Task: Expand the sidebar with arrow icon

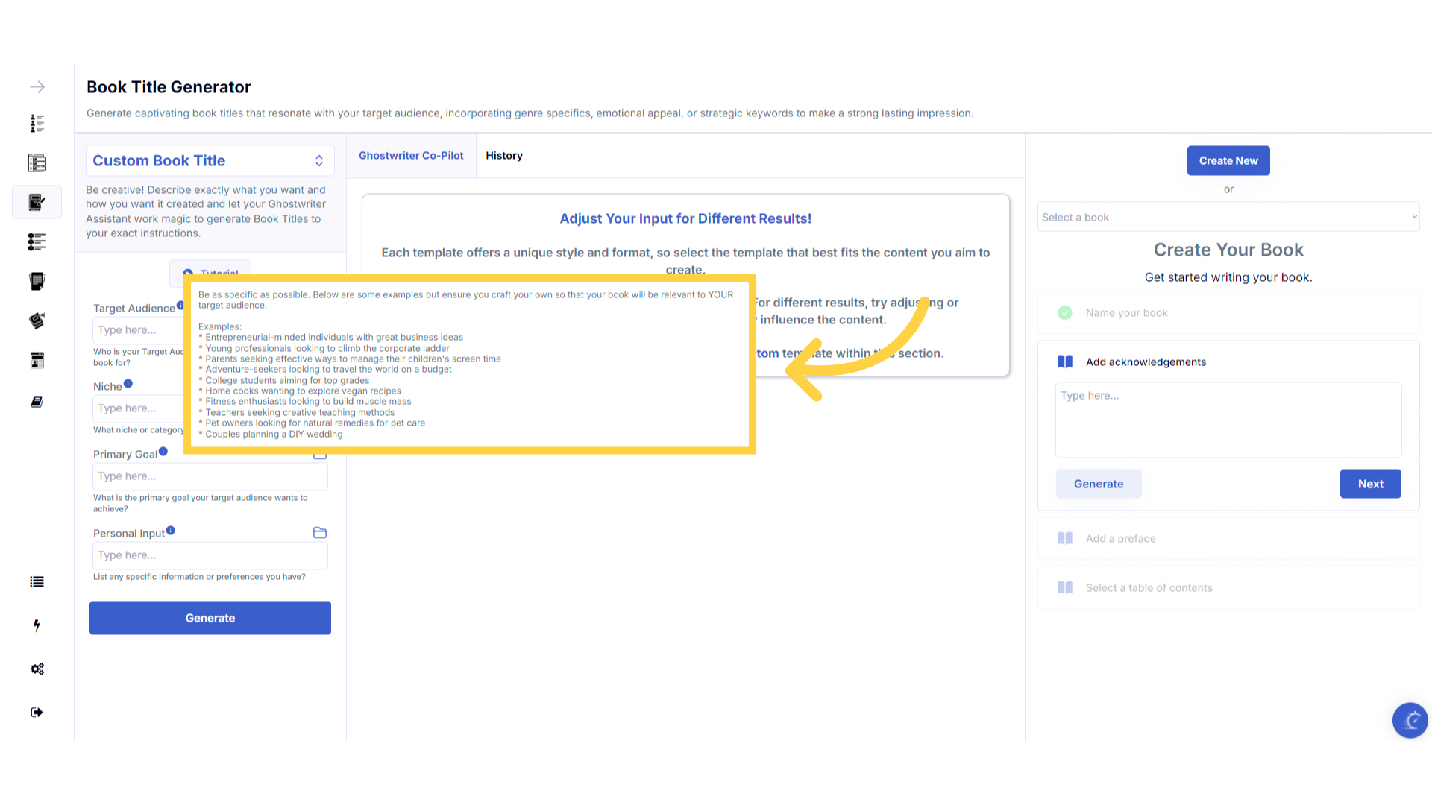Action: click(37, 87)
